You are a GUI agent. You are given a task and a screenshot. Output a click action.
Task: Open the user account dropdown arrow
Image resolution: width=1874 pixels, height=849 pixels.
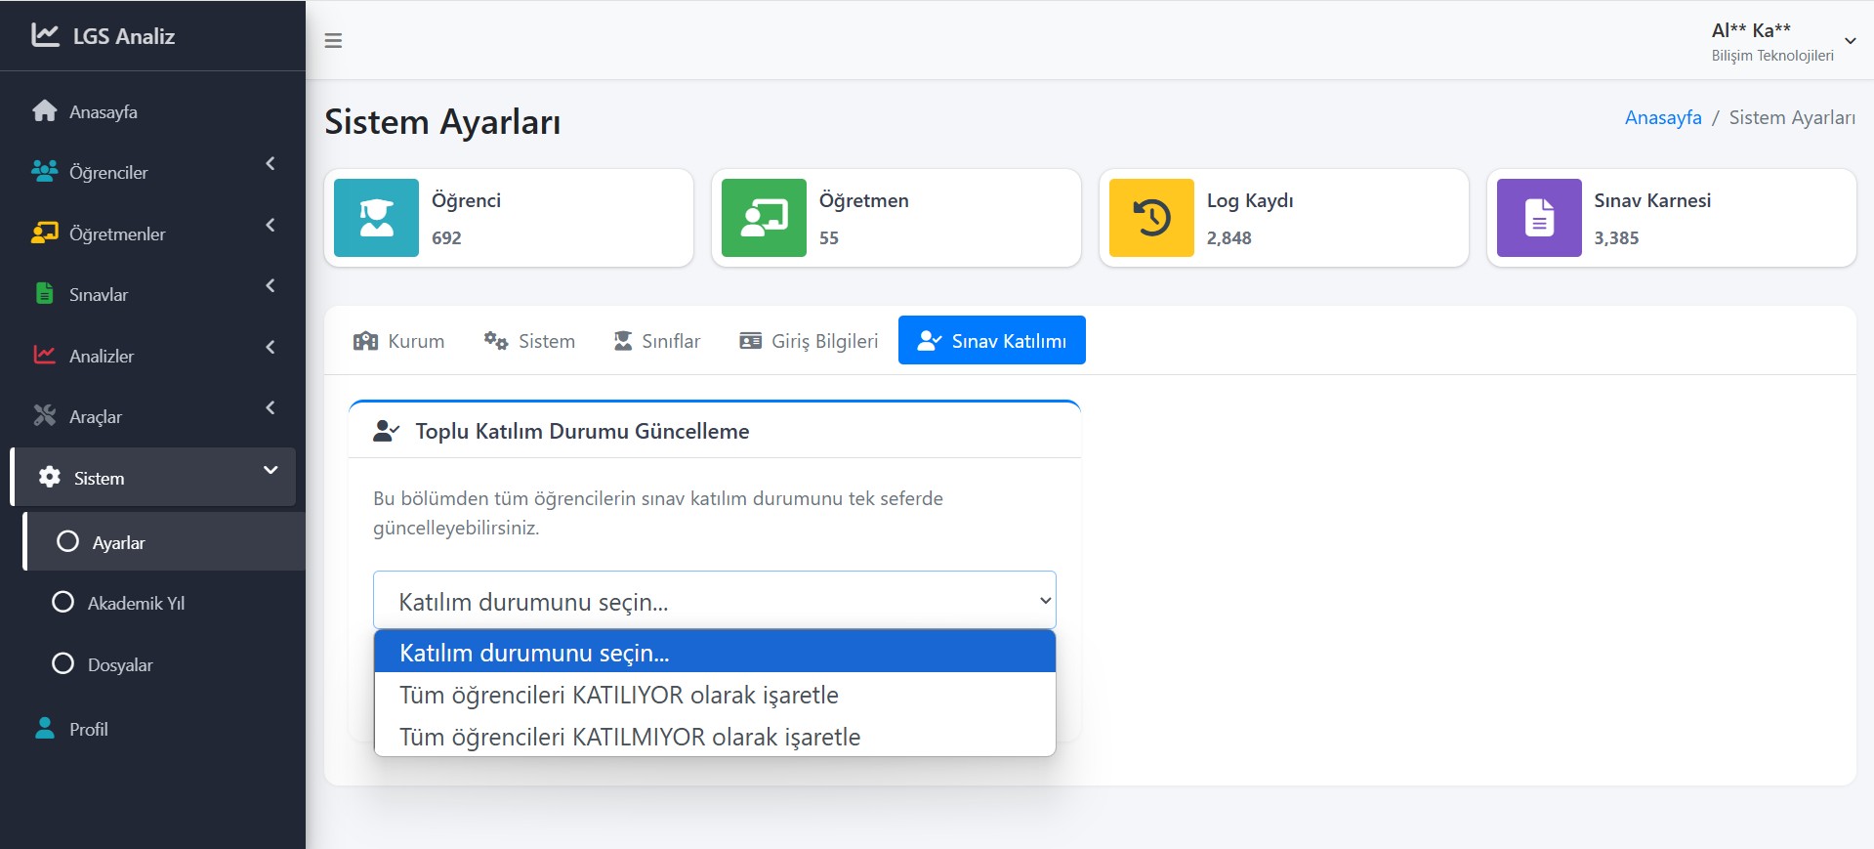click(1850, 41)
